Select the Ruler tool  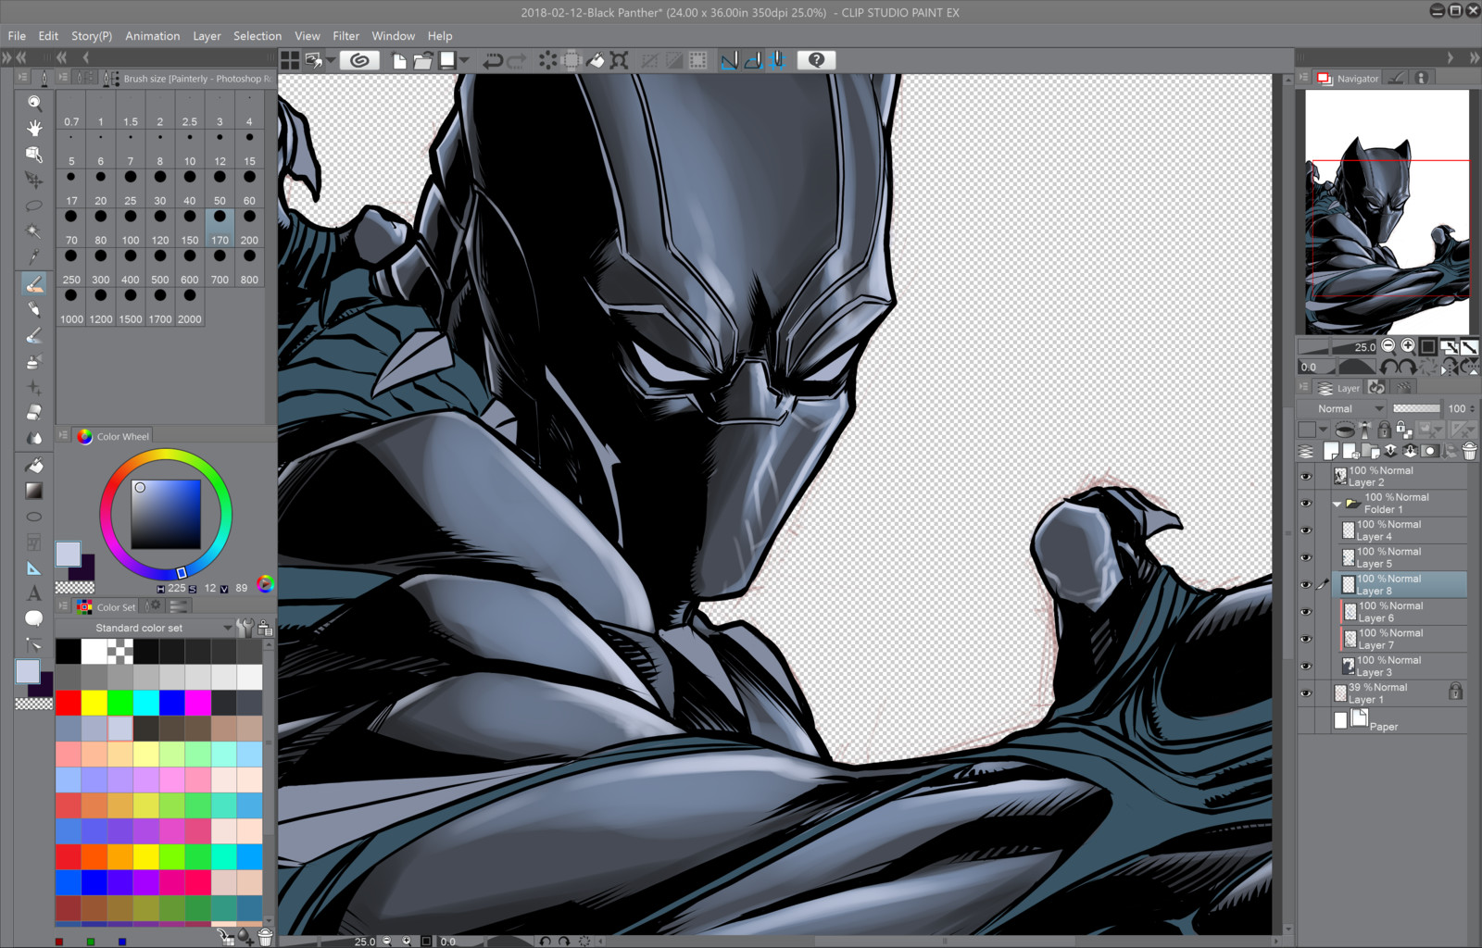point(34,568)
